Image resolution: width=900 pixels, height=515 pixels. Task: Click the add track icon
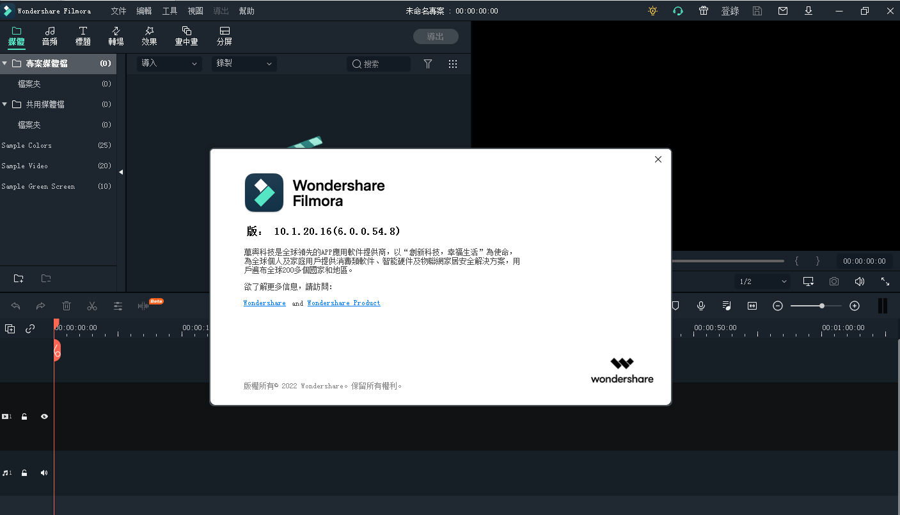pos(10,329)
